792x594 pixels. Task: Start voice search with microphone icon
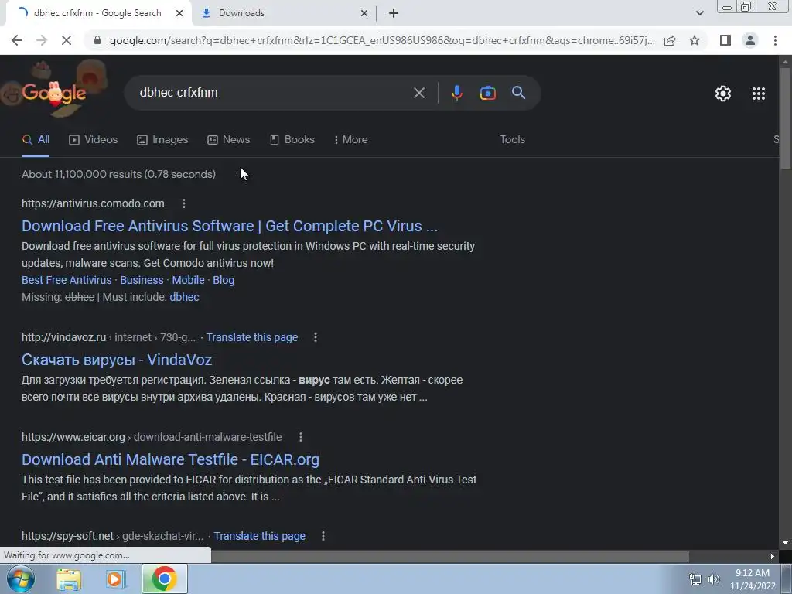(x=456, y=93)
